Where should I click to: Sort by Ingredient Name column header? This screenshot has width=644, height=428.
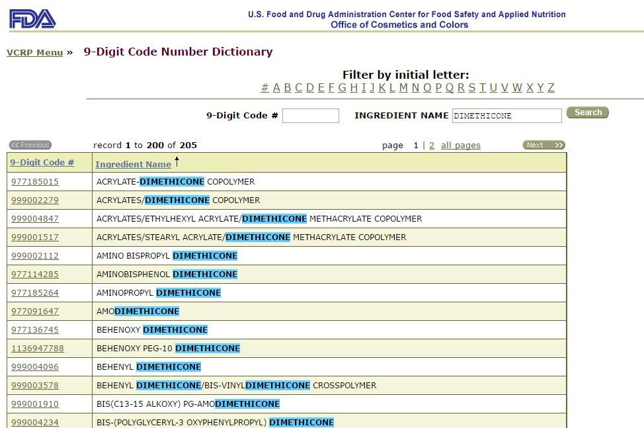133,164
